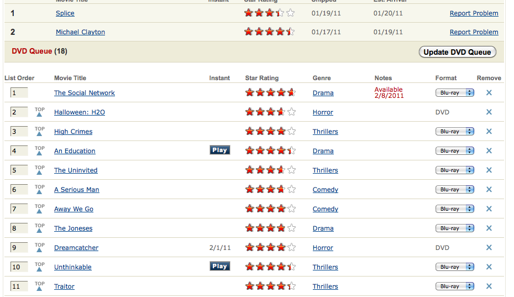Open Michael Clayton movie link
514x297 pixels.
coord(80,32)
